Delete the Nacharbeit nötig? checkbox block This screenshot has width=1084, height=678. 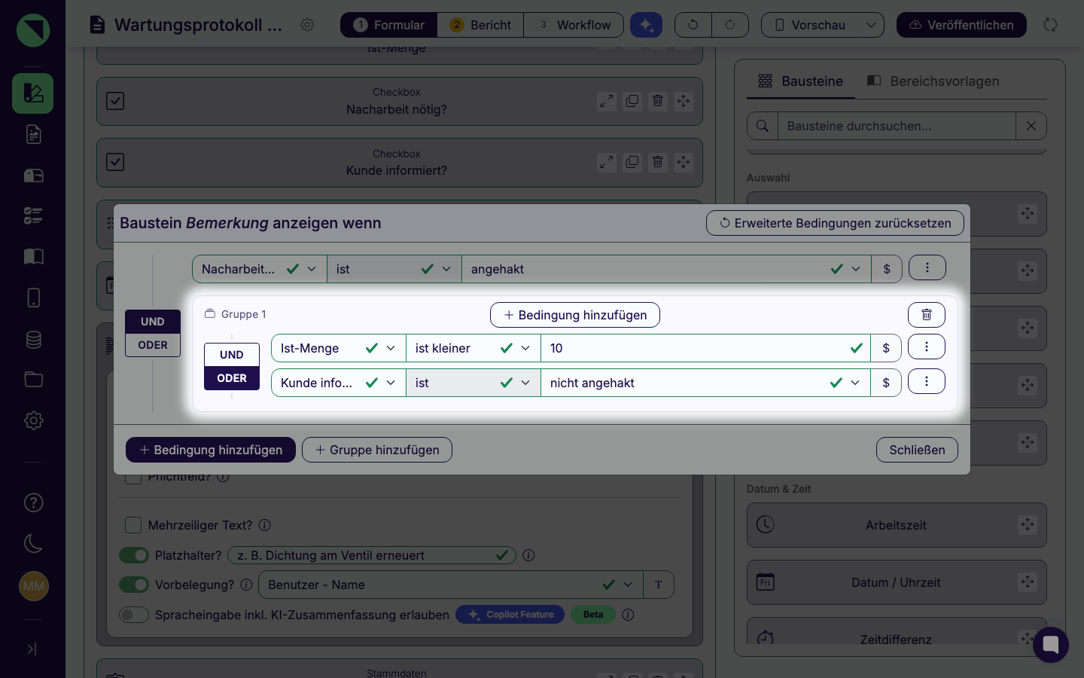click(658, 101)
